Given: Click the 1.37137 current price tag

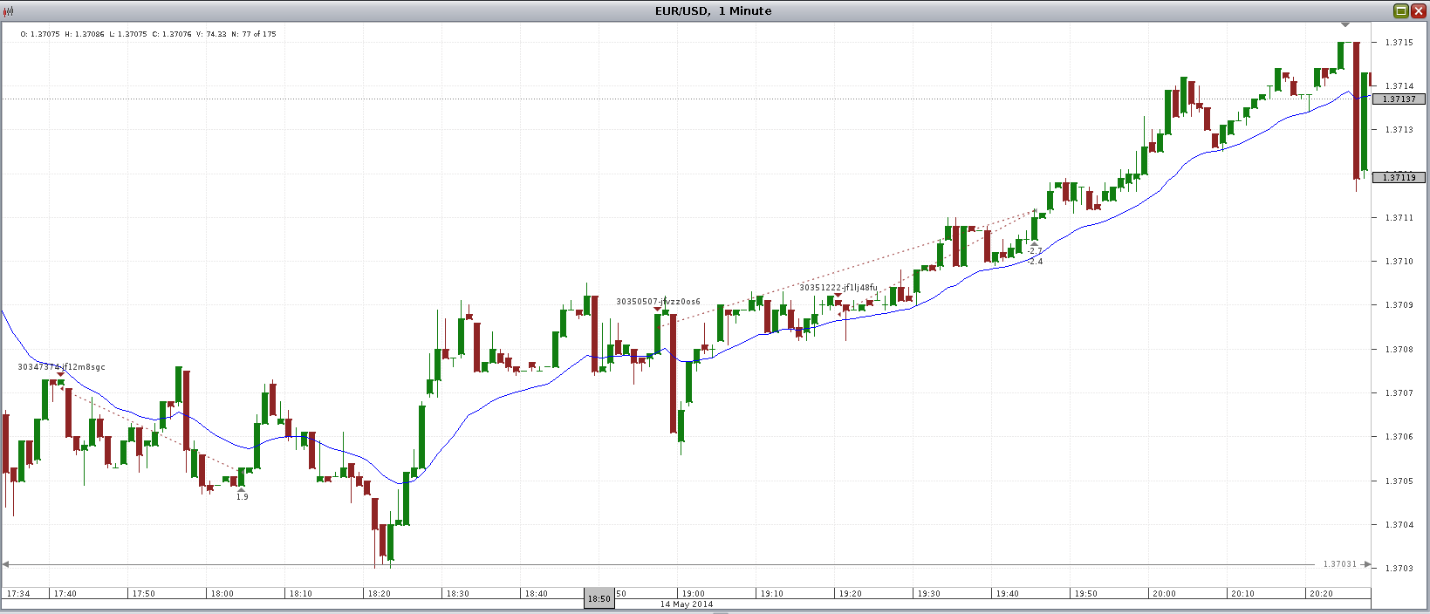Looking at the screenshot, I should point(1399,99).
